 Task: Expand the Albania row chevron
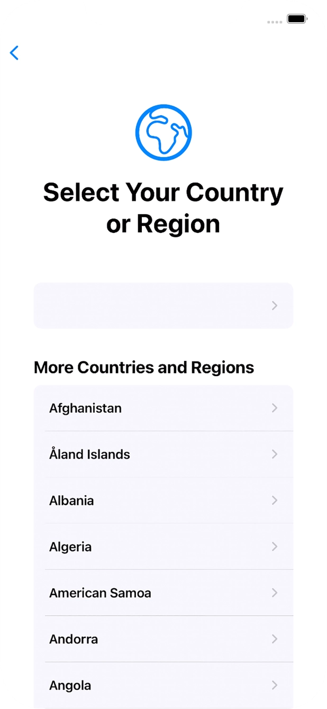(x=275, y=501)
